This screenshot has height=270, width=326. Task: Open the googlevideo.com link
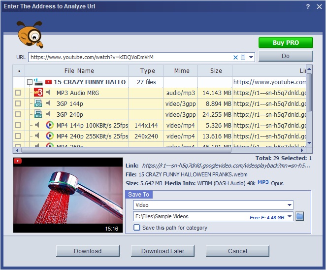tap(226, 166)
